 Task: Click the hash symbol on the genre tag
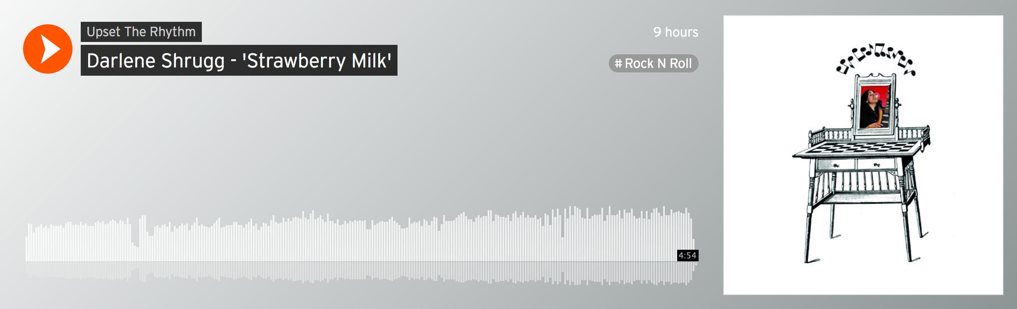[x=618, y=63]
